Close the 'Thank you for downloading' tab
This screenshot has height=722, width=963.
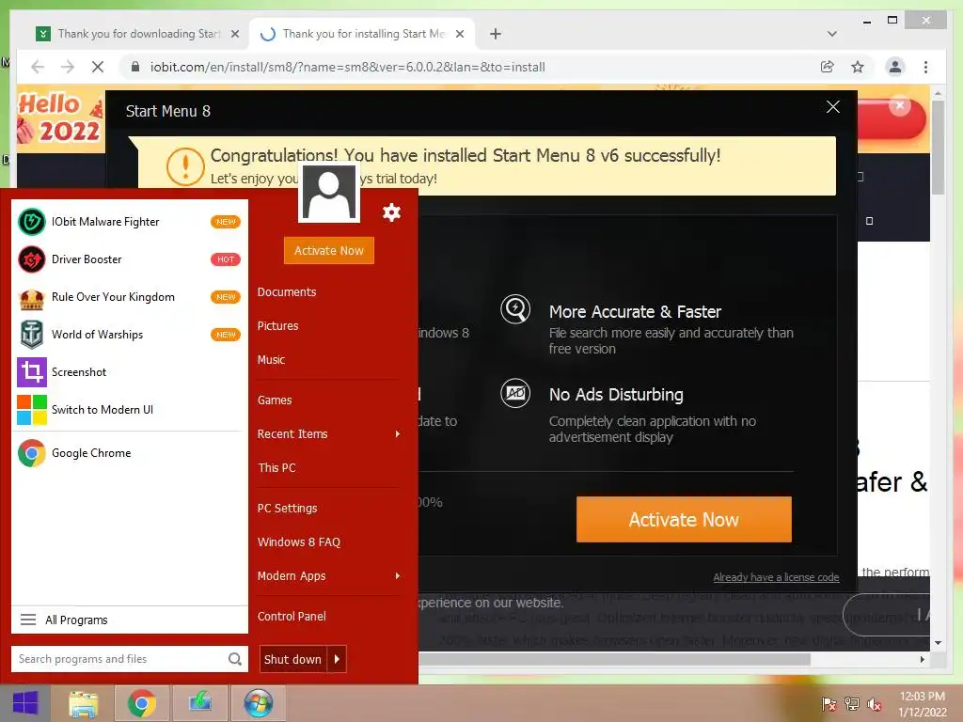(234, 34)
